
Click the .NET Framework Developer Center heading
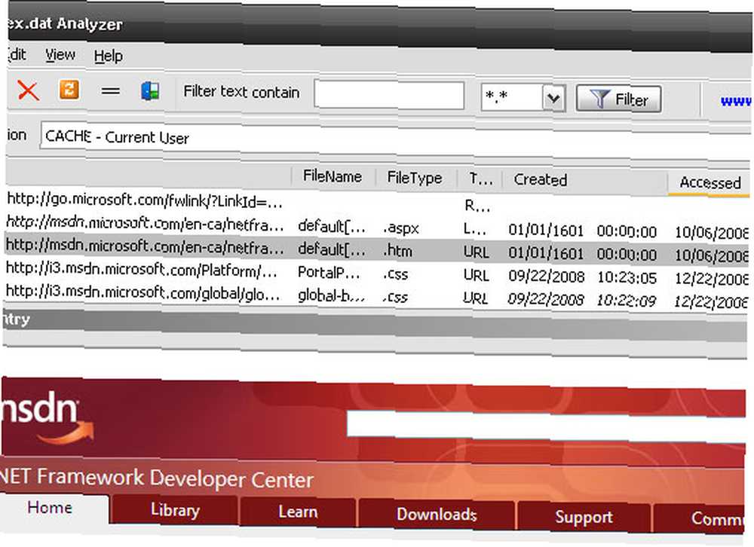(x=156, y=478)
